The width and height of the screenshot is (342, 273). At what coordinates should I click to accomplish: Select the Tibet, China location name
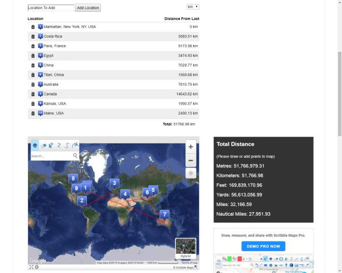[x=54, y=75]
